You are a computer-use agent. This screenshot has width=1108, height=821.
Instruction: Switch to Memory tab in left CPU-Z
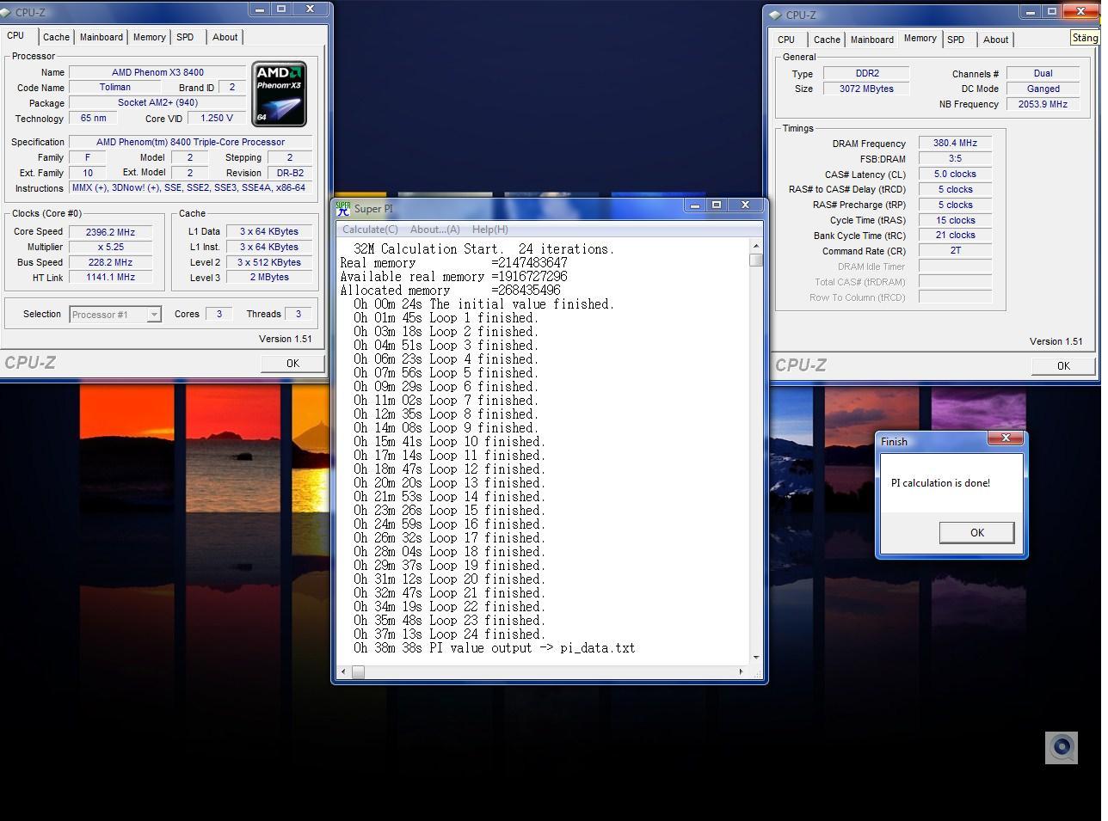tap(150, 37)
